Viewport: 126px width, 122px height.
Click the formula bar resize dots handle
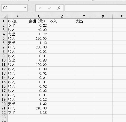pyautogui.click(x=31, y=8)
